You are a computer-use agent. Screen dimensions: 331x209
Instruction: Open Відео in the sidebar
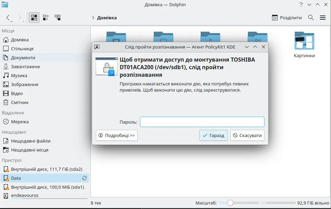45,93
